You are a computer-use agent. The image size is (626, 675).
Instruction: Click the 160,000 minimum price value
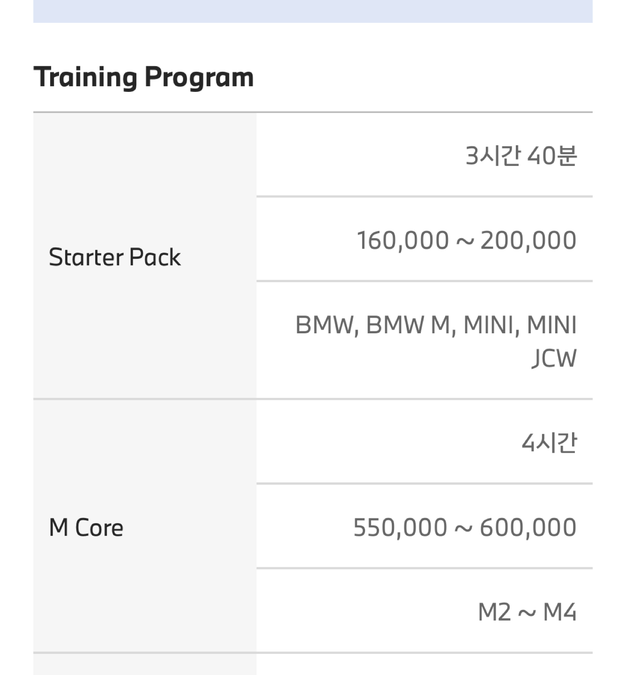click(403, 240)
